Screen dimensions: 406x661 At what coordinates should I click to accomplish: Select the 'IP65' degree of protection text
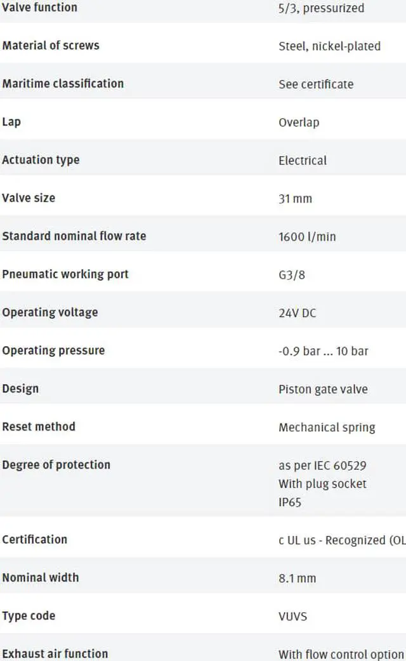[290, 502]
